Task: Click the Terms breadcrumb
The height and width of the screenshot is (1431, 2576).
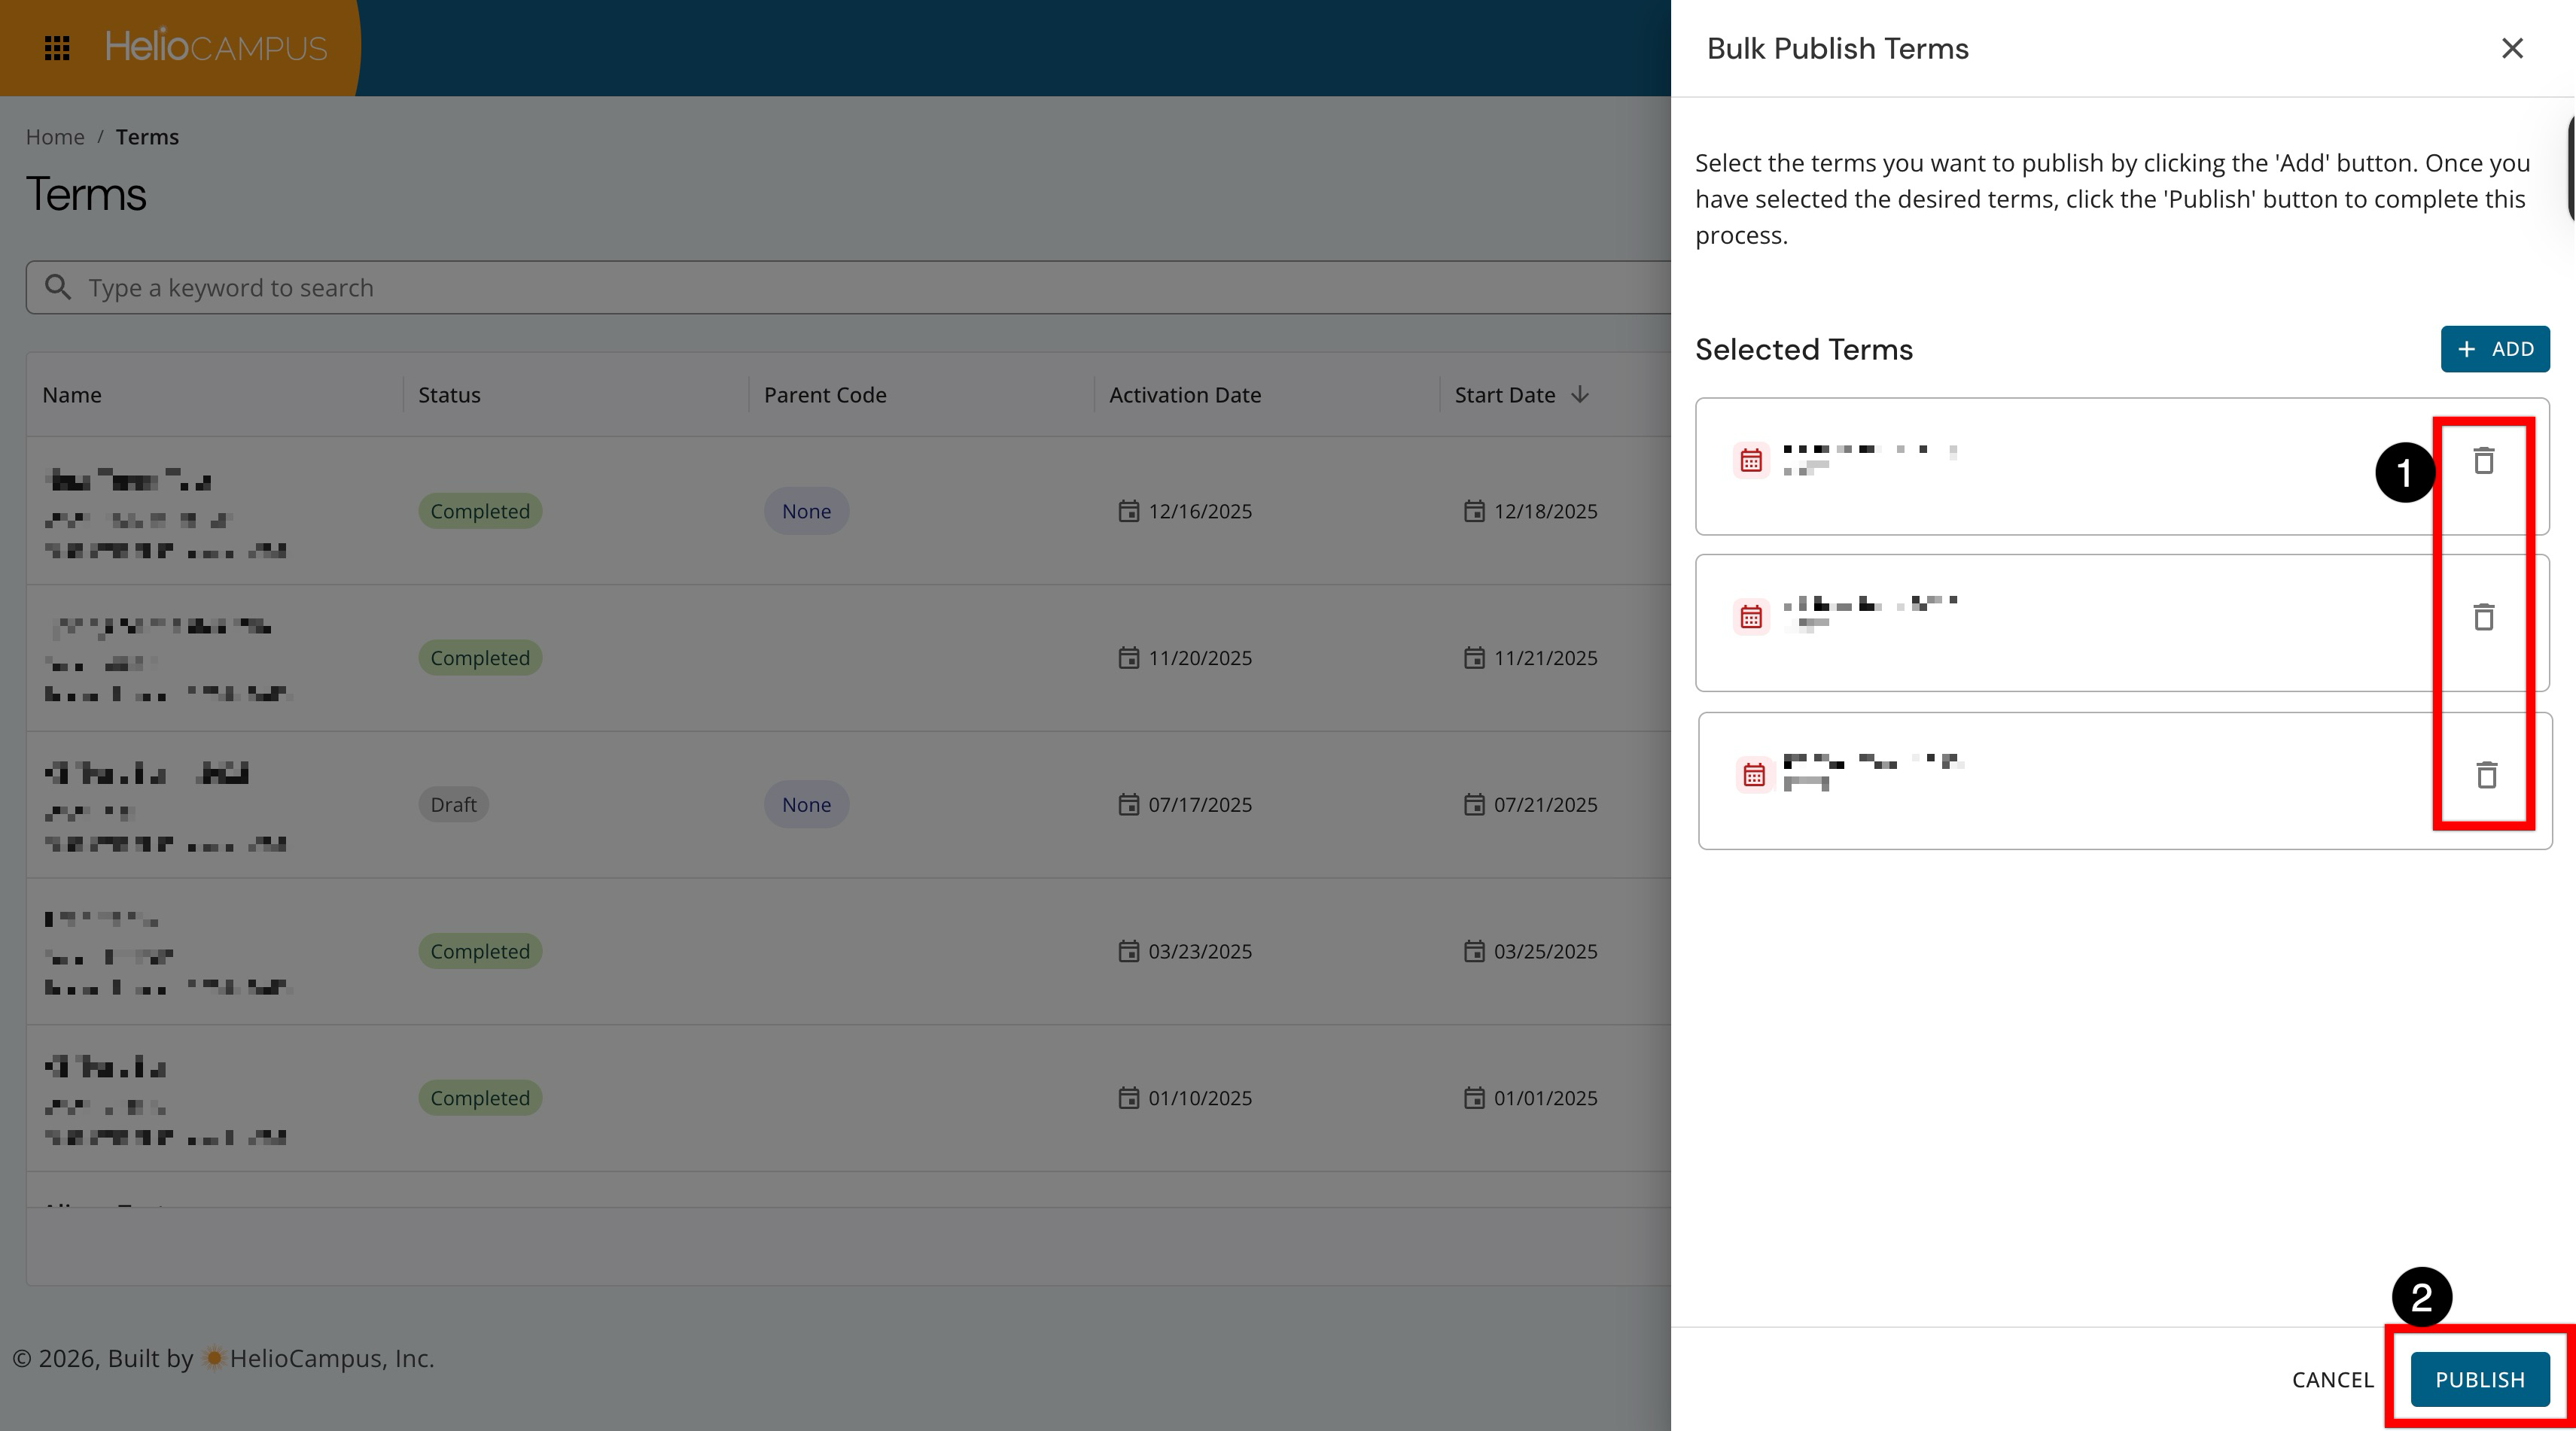Action: tap(147, 137)
